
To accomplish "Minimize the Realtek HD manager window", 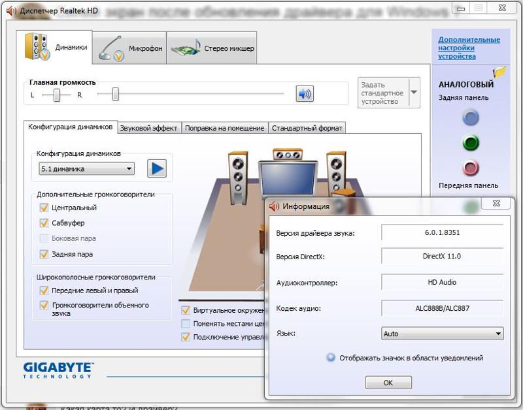I will pyautogui.click(x=461, y=8).
